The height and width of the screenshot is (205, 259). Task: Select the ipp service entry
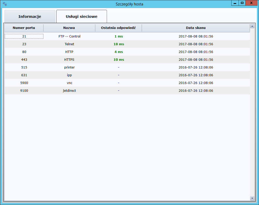[x=69, y=75]
